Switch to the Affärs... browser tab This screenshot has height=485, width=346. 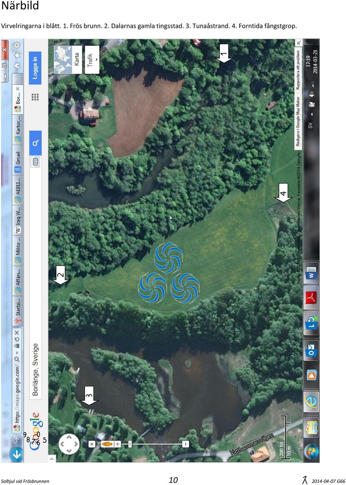(17, 280)
